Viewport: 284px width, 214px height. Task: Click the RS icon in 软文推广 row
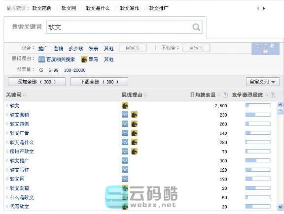pos(125,160)
